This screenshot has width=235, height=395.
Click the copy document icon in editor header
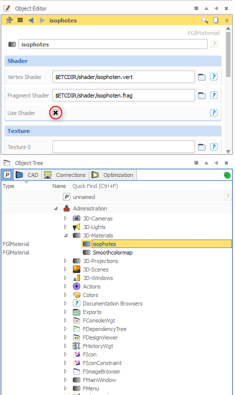(216, 20)
